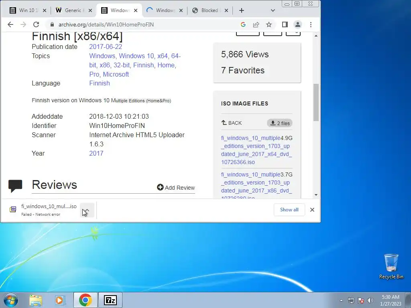Image resolution: width=411 pixels, height=308 pixels.
Task: Open the Microsoft topic link
Action: click(116, 74)
